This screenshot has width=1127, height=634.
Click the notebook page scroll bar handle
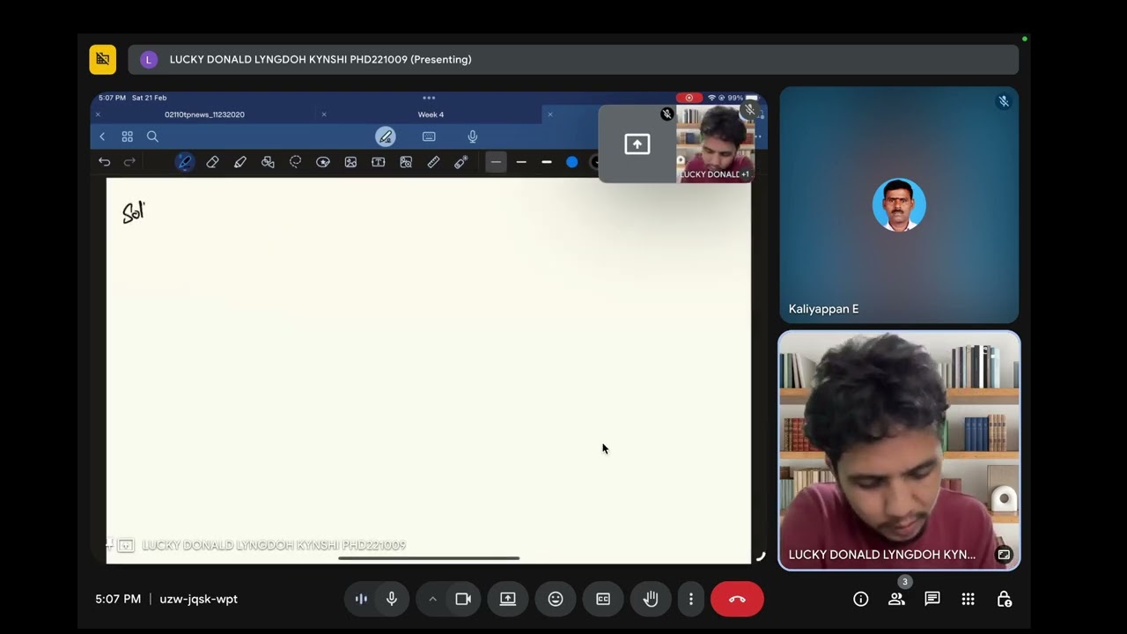point(429,557)
